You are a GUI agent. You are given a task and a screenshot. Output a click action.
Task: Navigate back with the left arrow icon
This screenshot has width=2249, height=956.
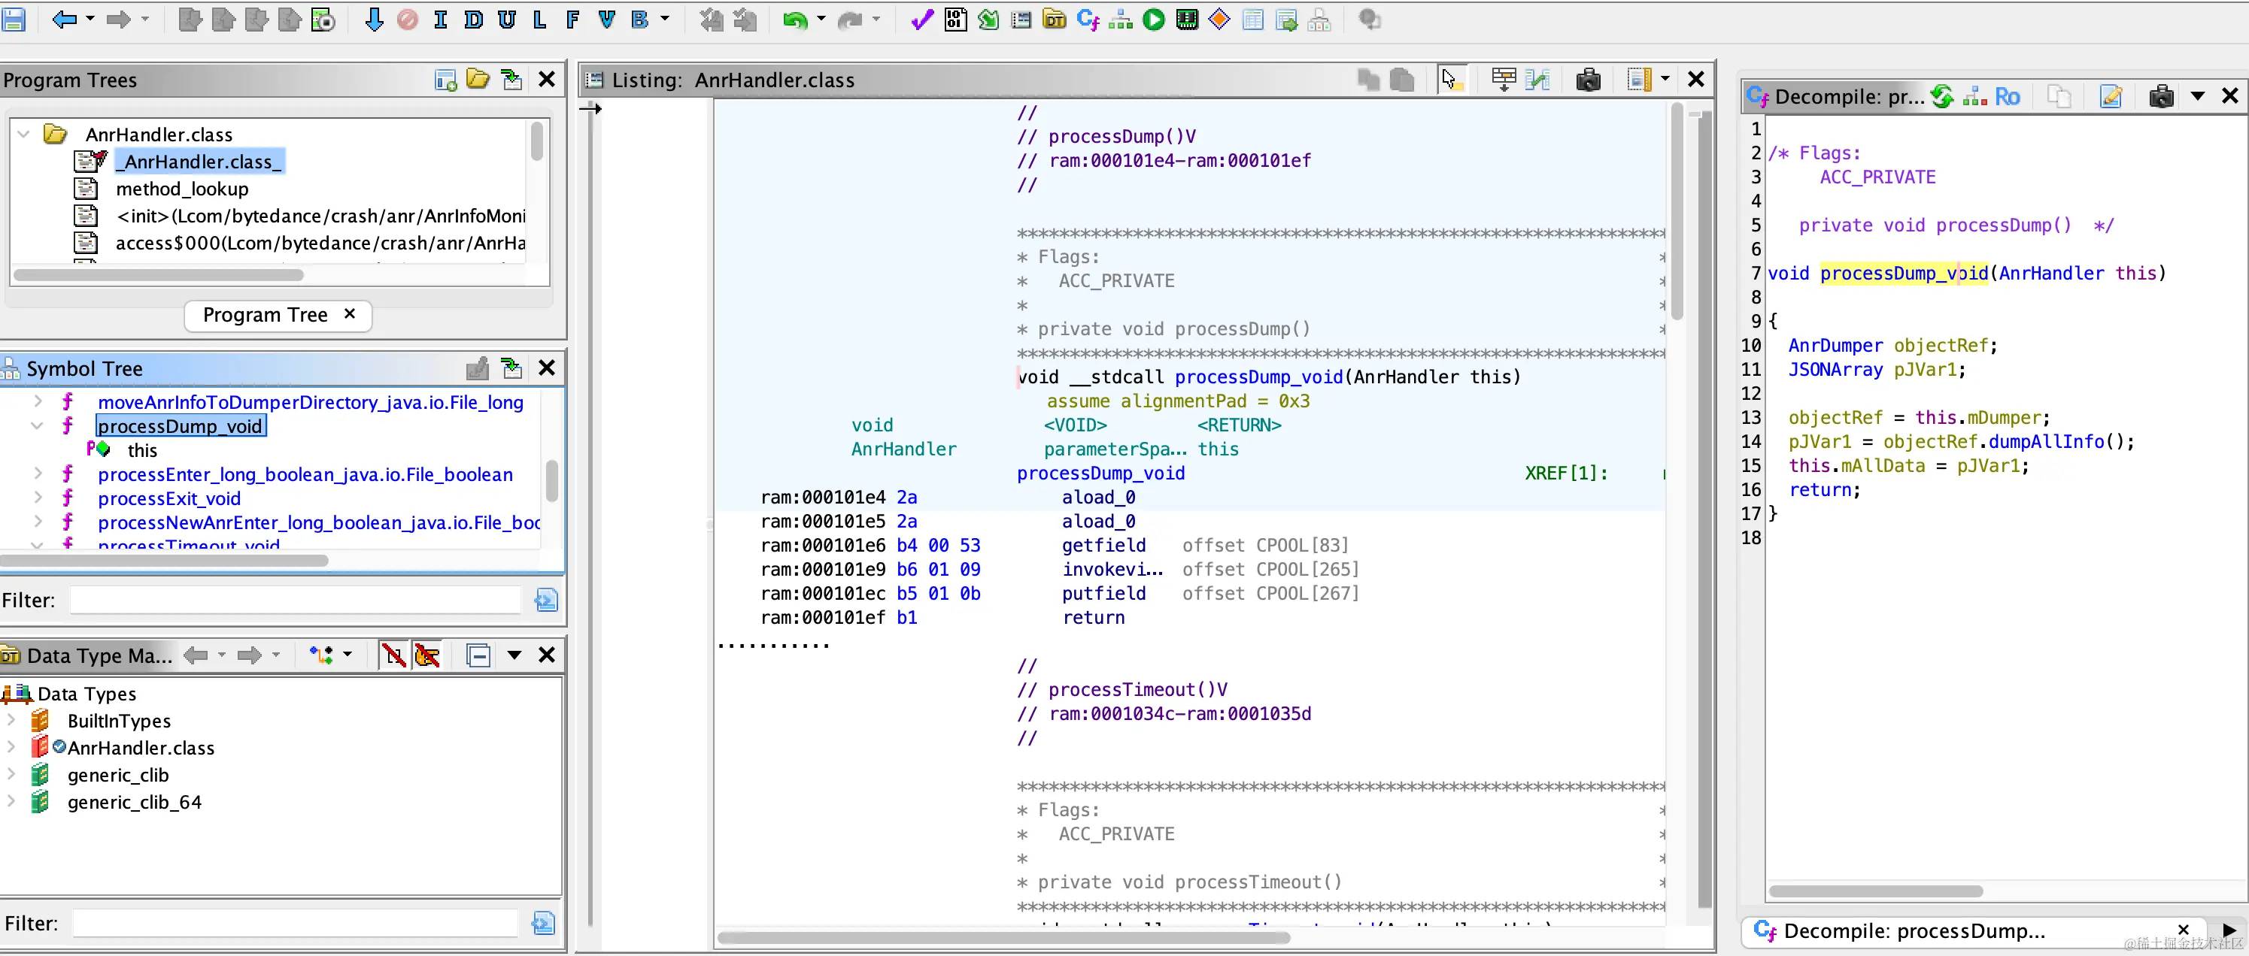65,20
